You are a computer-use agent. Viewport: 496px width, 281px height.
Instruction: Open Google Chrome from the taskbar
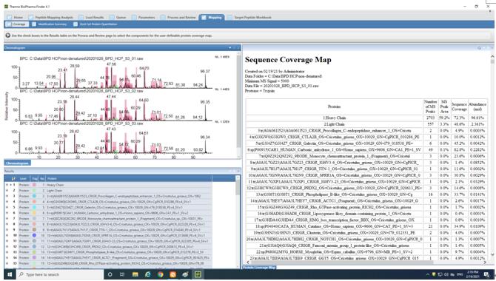point(161,274)
